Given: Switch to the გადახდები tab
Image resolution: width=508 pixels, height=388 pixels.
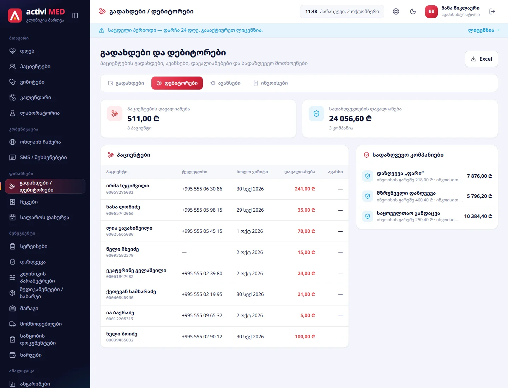Looking at the screenshot, I should 126,83.
